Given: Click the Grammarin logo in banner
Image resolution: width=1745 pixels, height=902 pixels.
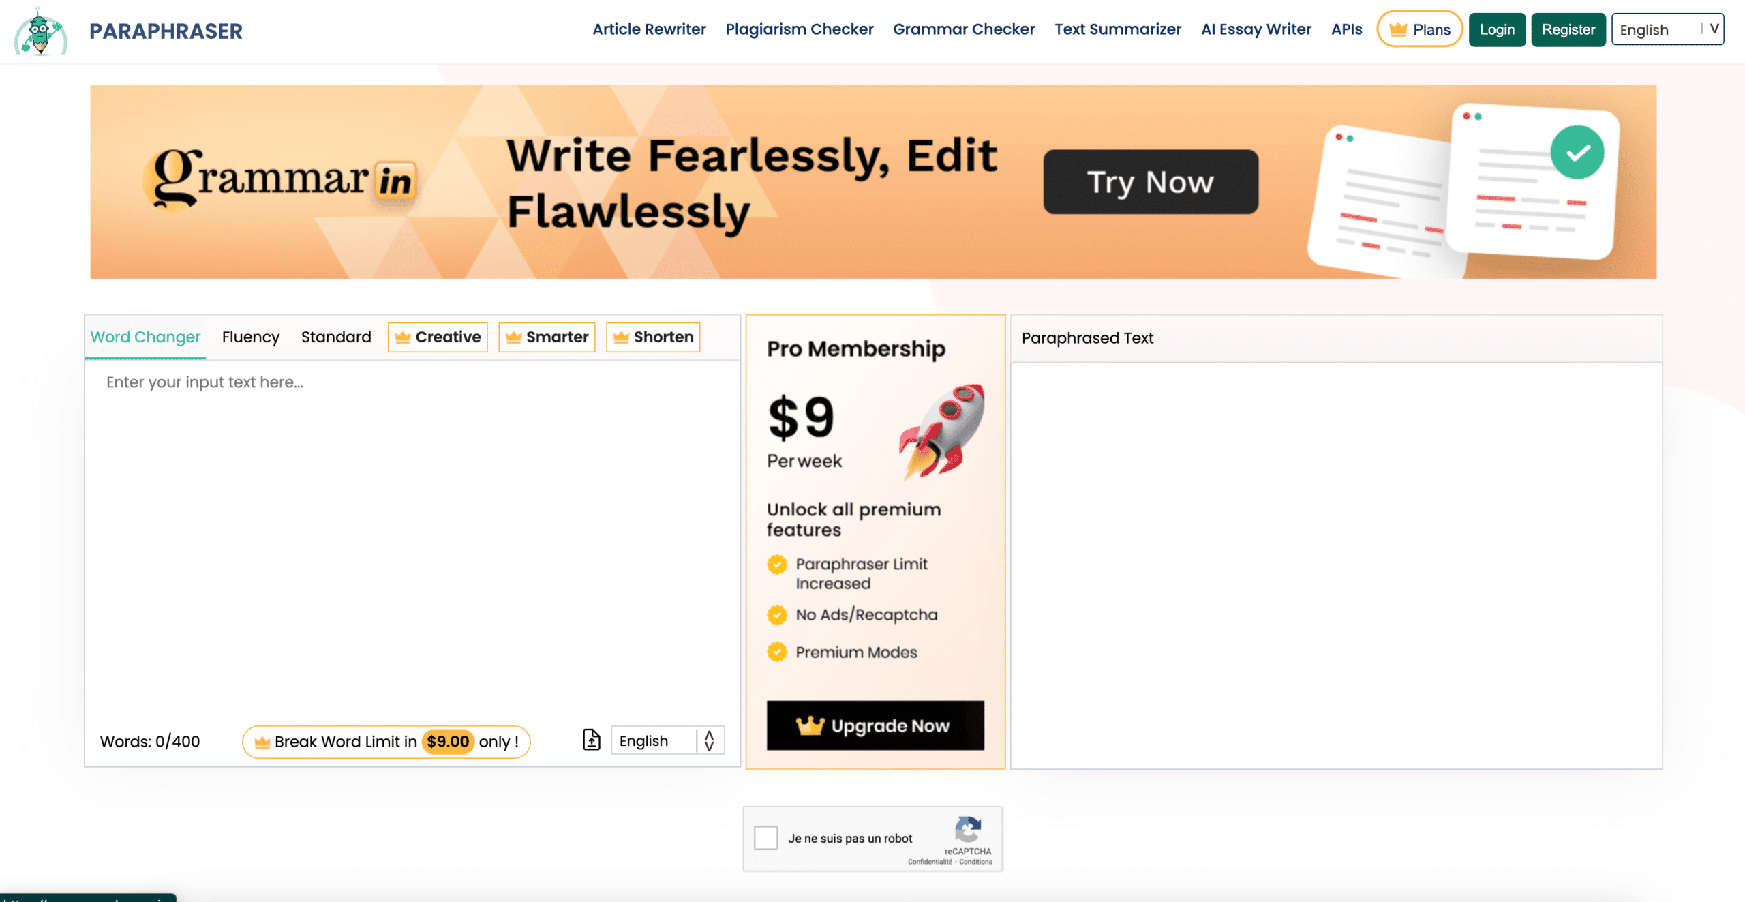Looking at the screenshot, I should coord(280,179).
